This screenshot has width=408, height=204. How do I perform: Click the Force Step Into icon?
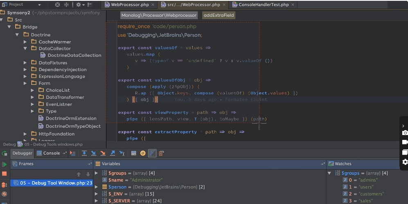pos(103,153)
